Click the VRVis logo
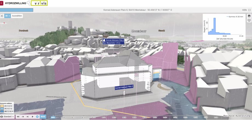This screenshot has width=252, height=120. click(x=39, y=3)
